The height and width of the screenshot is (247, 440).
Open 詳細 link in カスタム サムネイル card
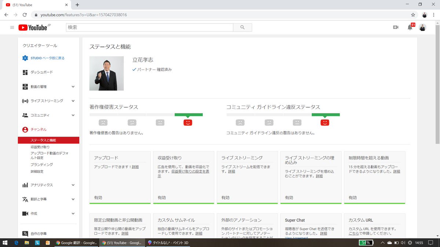click(x=199, y=233)
